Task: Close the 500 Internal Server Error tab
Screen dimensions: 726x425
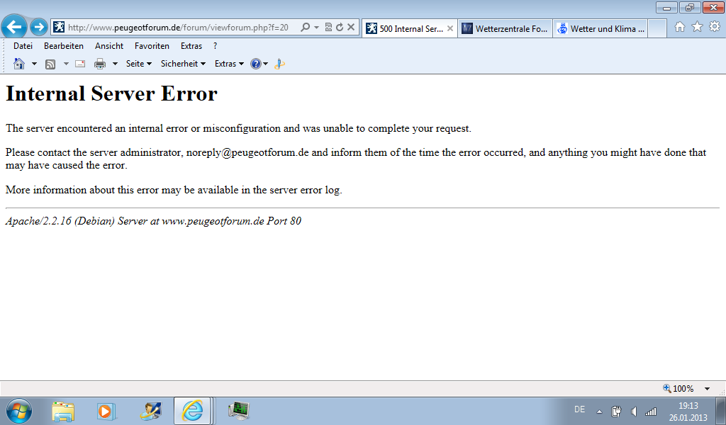Action: click(x=450, y=28)
